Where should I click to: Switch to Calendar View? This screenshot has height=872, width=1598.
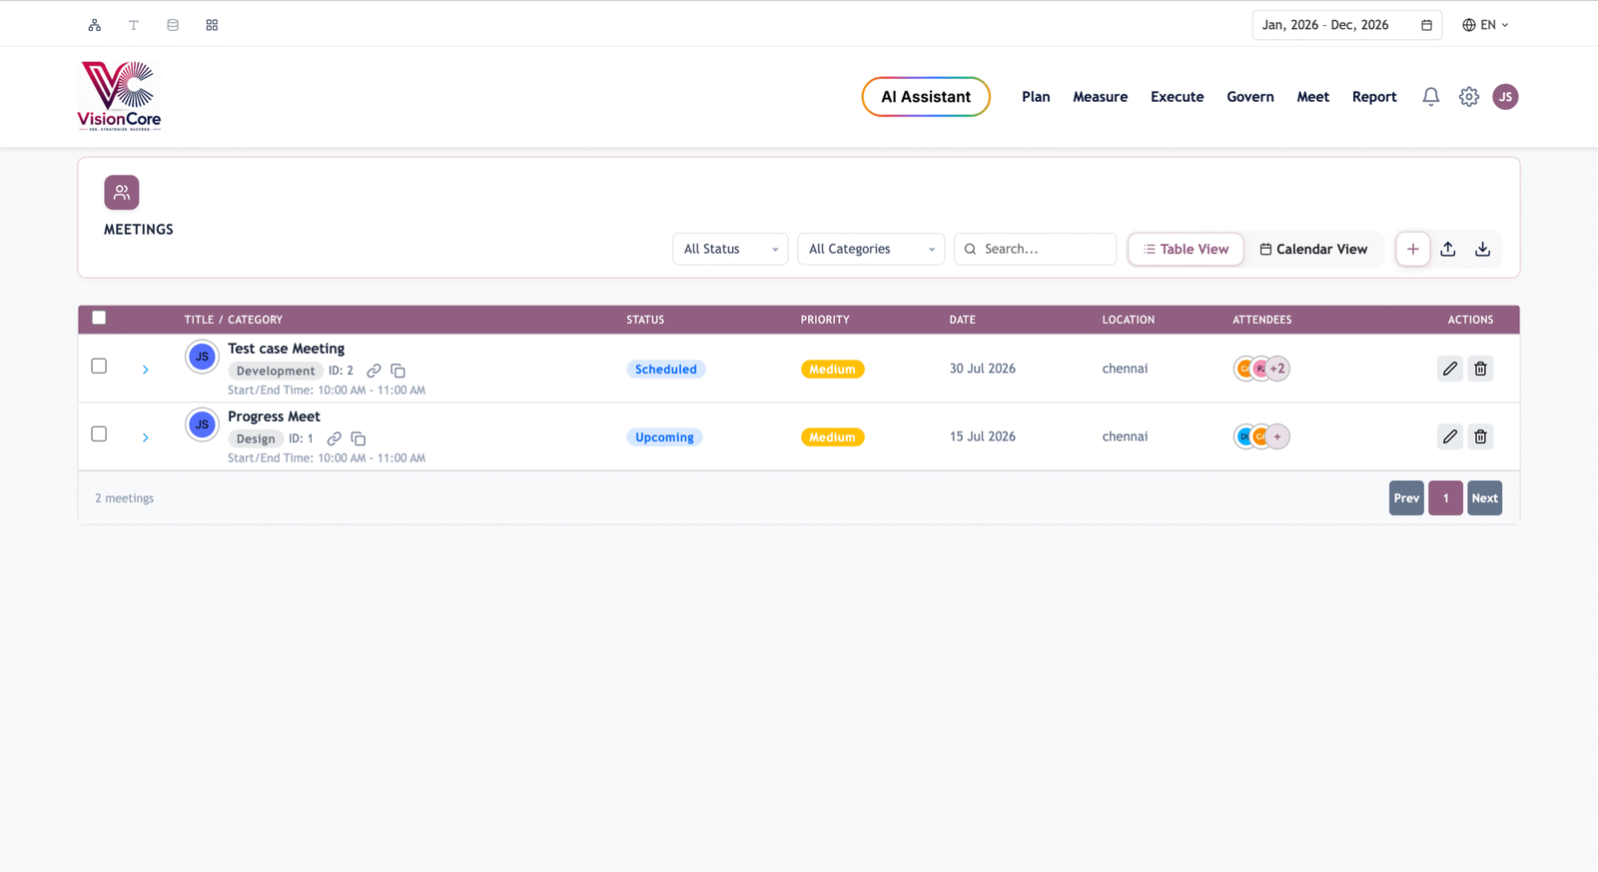click(x=1313, y=249)
